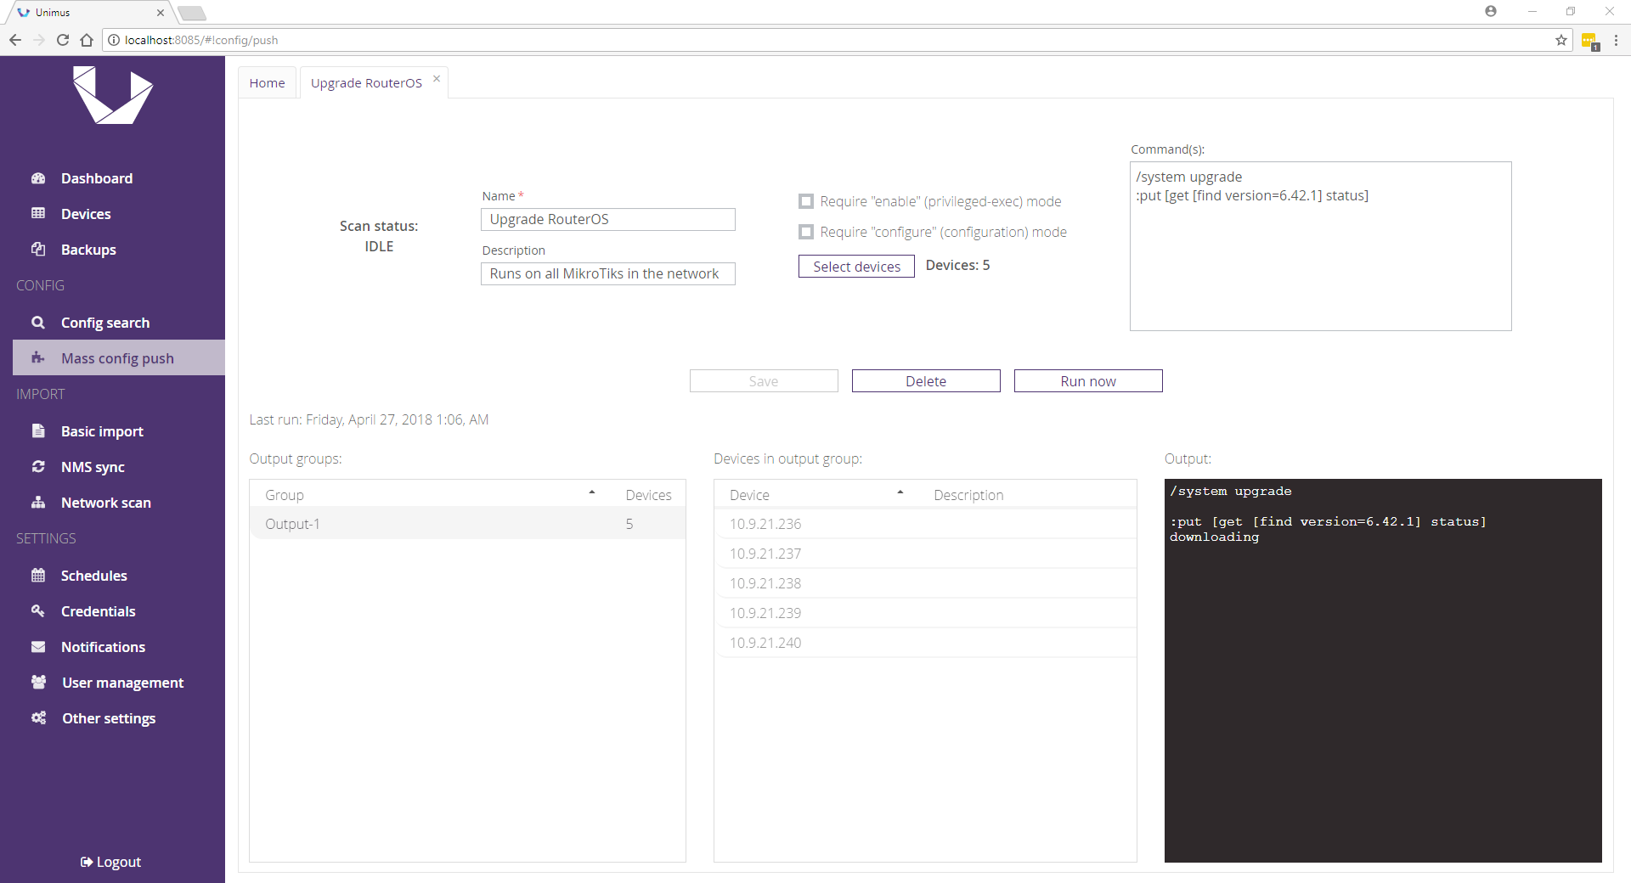Click the Devices grid icon
The width and height of the screenshot is (1631, 883).
pyautogui.click(x=38, y=213)
